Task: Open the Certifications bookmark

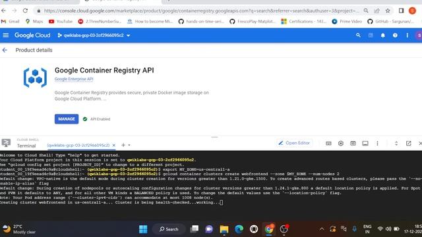Action: [x=303, y=21]
